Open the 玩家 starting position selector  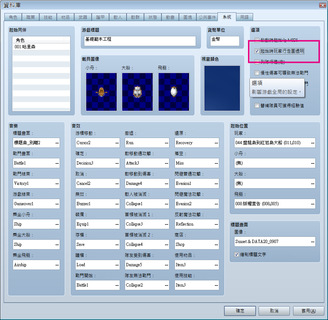click(275, 143)
